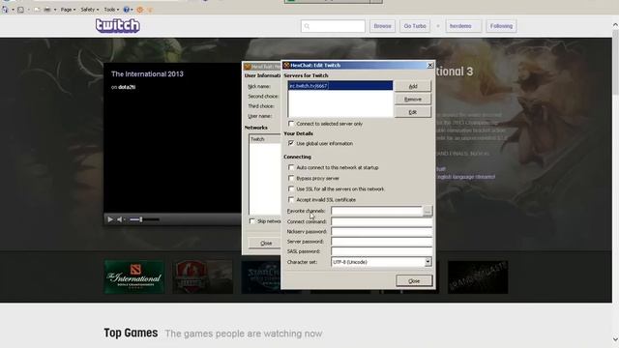This screenshot has height=348, width=619.
Task: Toggle Skip network list checkbox in HexChat window
Action: (x=252, y=221)
